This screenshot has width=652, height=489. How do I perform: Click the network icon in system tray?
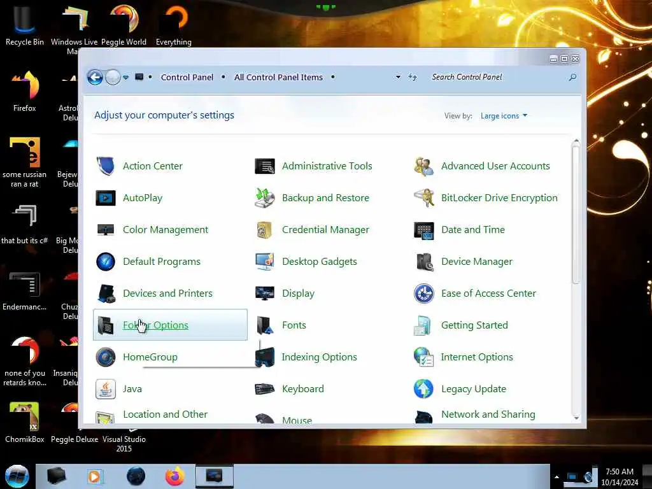[572, 477]
